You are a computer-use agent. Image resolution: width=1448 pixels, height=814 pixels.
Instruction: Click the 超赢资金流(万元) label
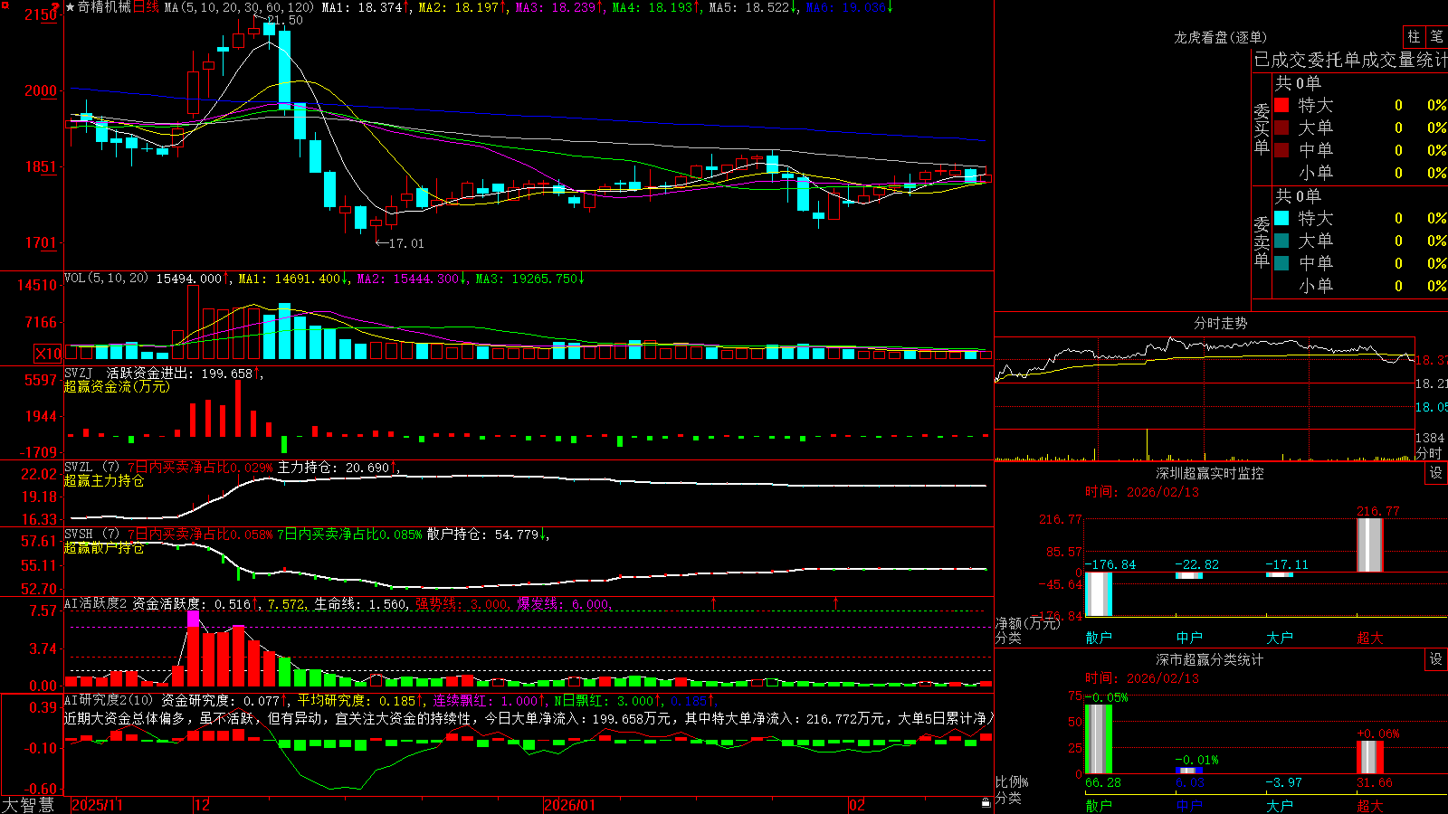[117, 386]
